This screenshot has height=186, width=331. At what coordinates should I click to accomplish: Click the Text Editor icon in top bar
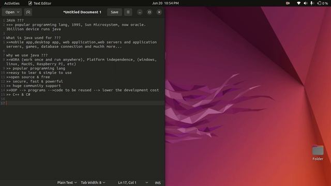[x=30, y=3]
